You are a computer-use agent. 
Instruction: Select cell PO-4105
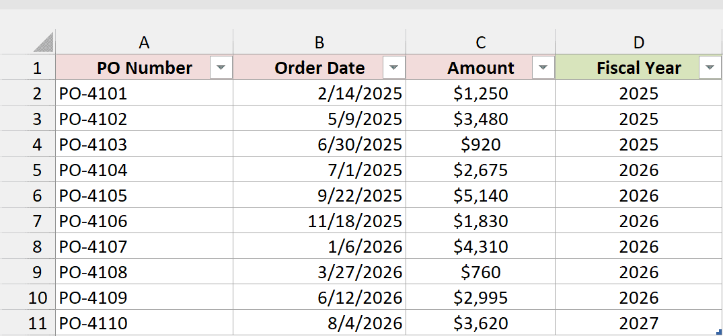(x=145, y=196)
